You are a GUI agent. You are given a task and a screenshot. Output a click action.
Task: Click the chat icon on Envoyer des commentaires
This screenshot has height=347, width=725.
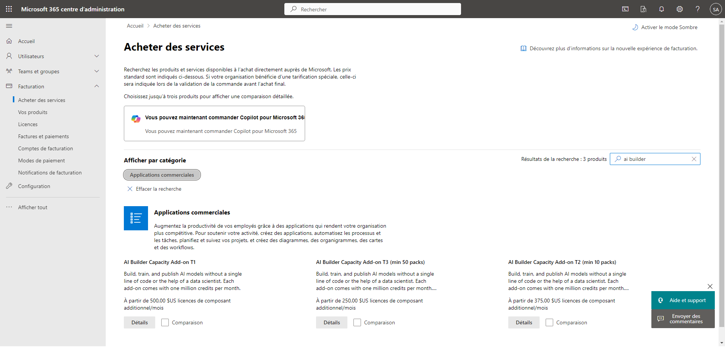point(661,319)
